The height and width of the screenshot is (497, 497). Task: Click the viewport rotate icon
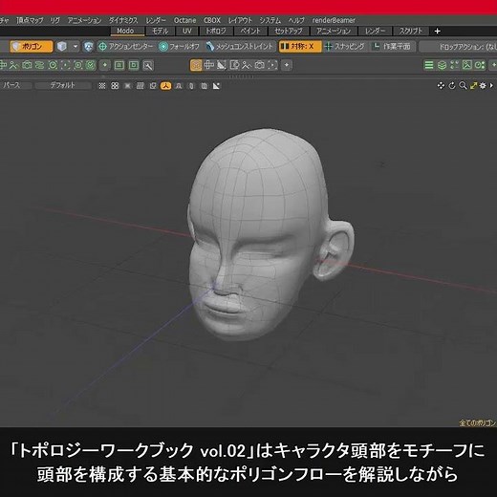pos(452,85)
